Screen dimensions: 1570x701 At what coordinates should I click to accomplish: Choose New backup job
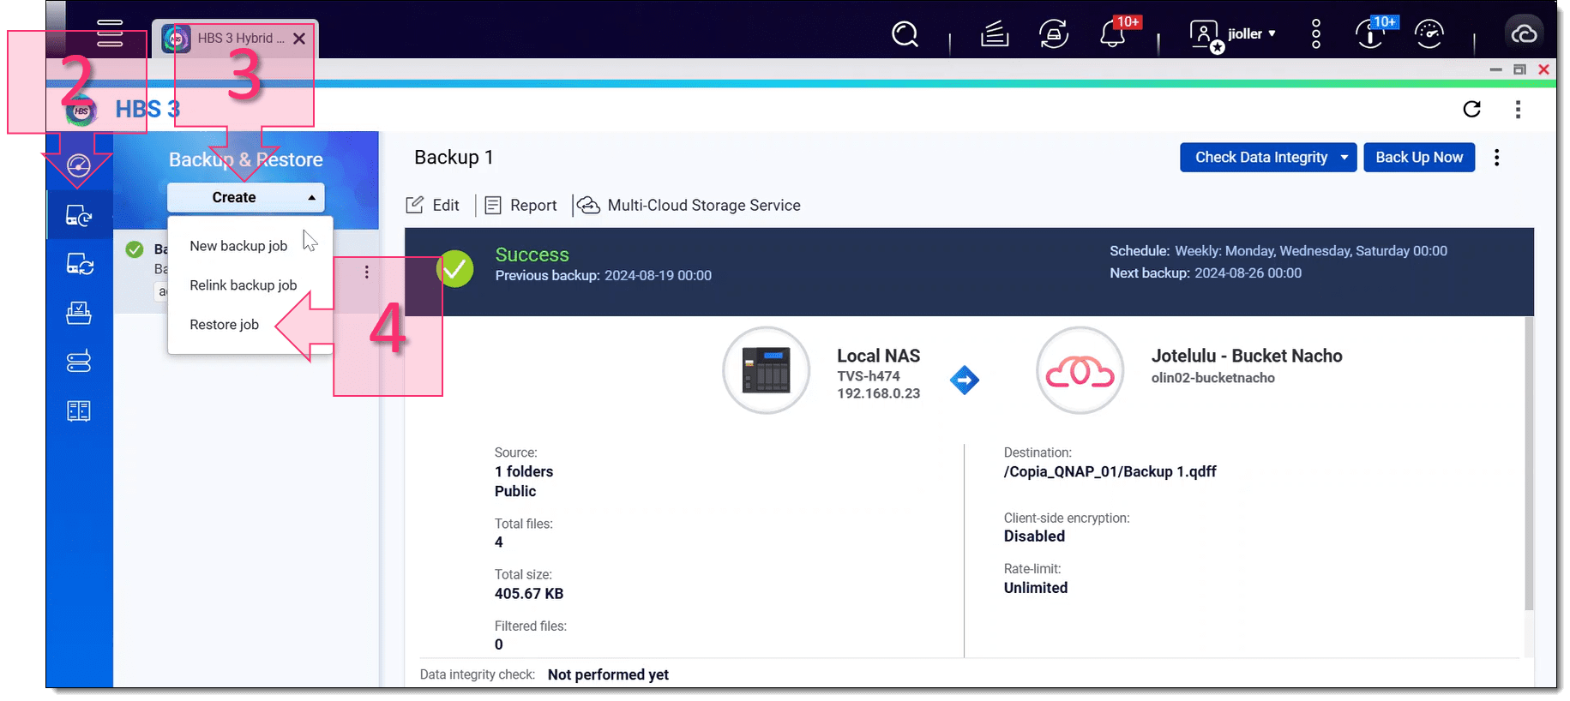click(x=238, y=246)
